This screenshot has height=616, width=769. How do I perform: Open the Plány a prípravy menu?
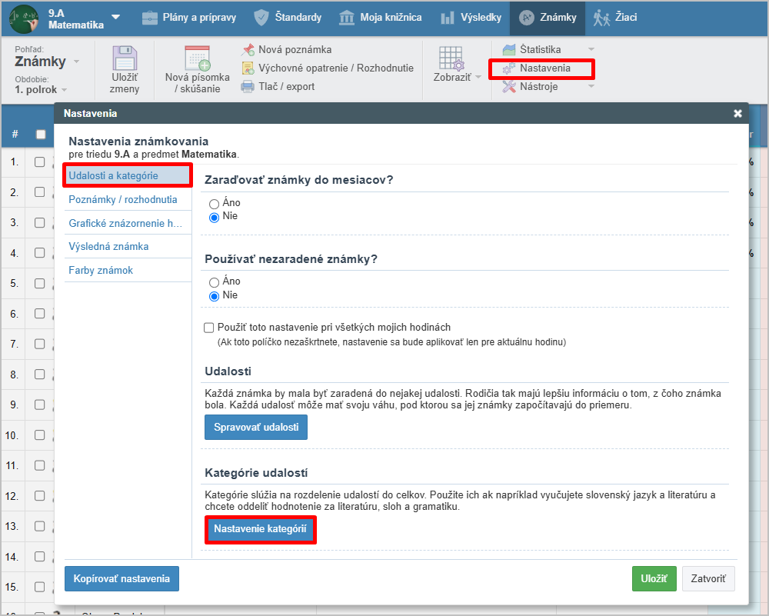click(189, 17)
